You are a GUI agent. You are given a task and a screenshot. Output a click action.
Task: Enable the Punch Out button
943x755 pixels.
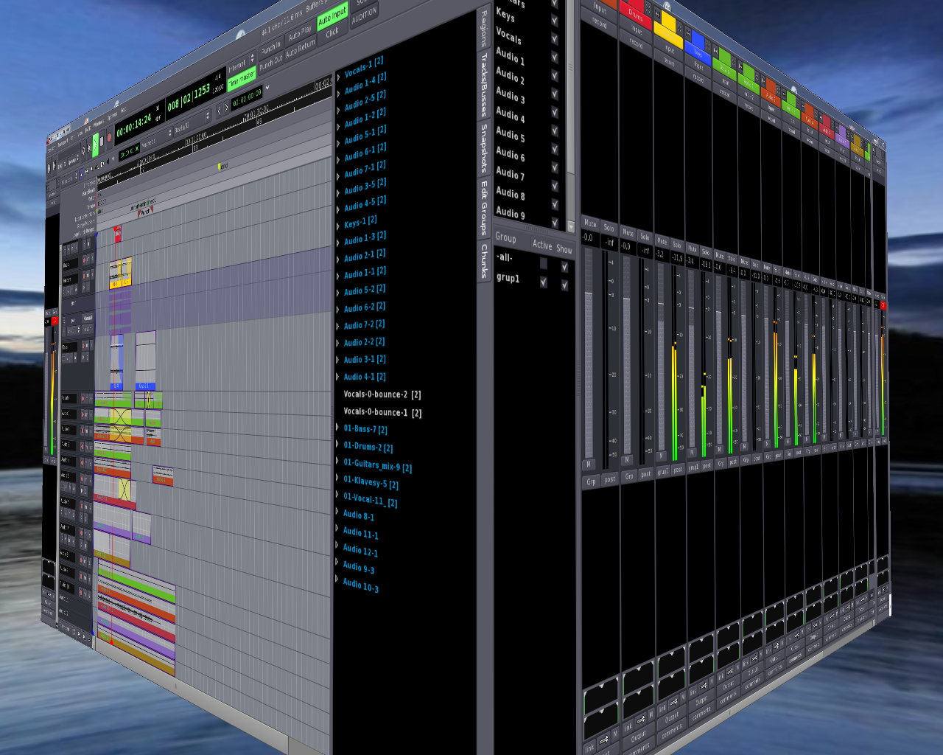click(x=270, y=64)
